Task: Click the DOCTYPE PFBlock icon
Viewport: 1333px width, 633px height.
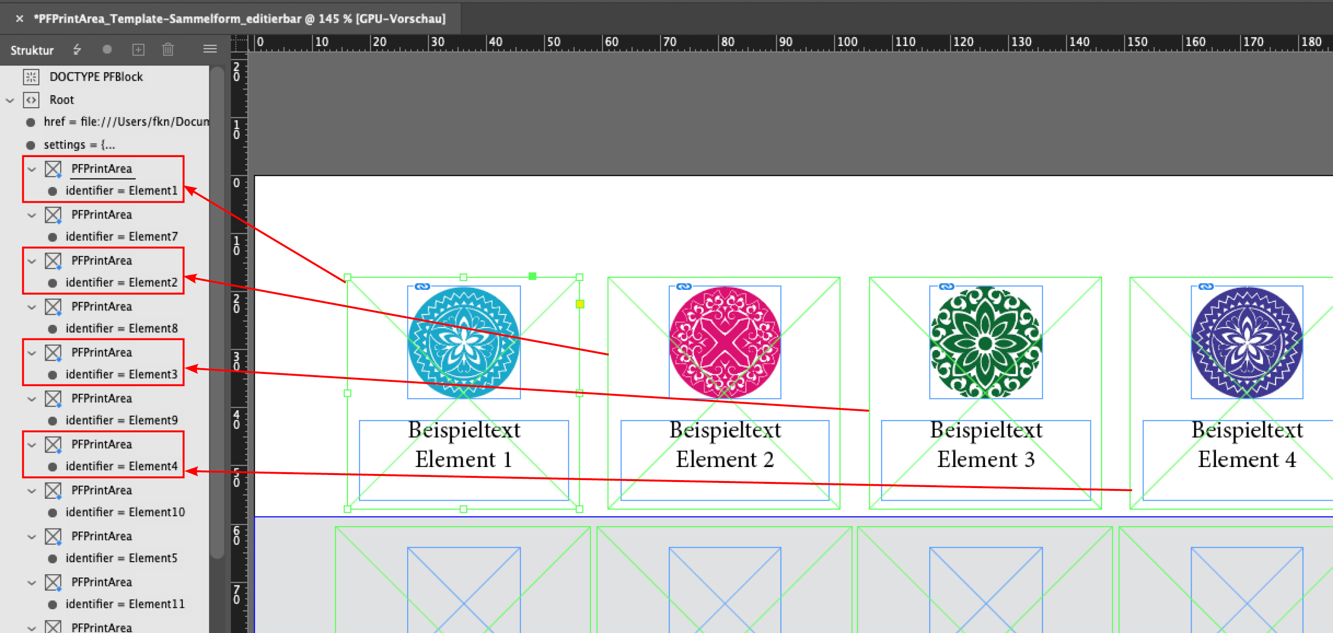Action: coord(31,77)
